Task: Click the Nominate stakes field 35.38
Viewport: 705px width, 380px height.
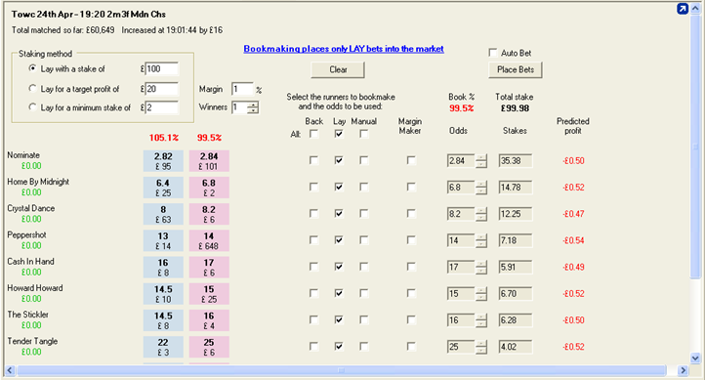Action: pyautogui.click(x=516, y=161)
